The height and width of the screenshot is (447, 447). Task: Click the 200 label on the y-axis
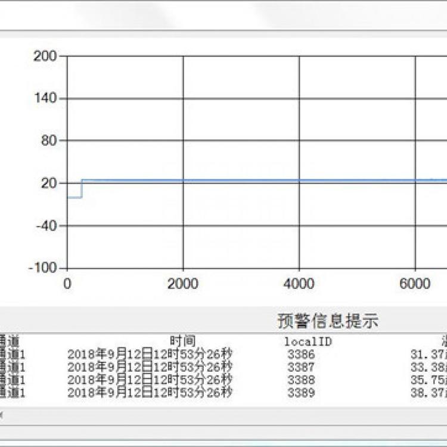[46, 56]
